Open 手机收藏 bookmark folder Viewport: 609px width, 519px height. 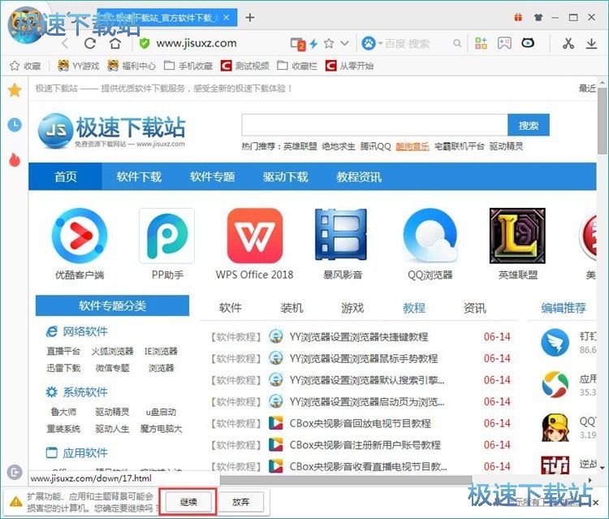tap(188, 66)
